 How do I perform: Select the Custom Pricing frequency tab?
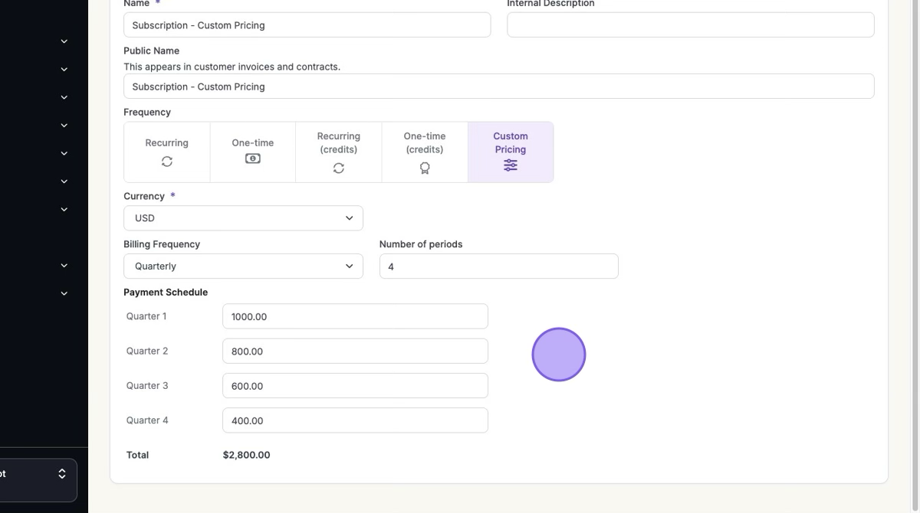tap(511, 152)
